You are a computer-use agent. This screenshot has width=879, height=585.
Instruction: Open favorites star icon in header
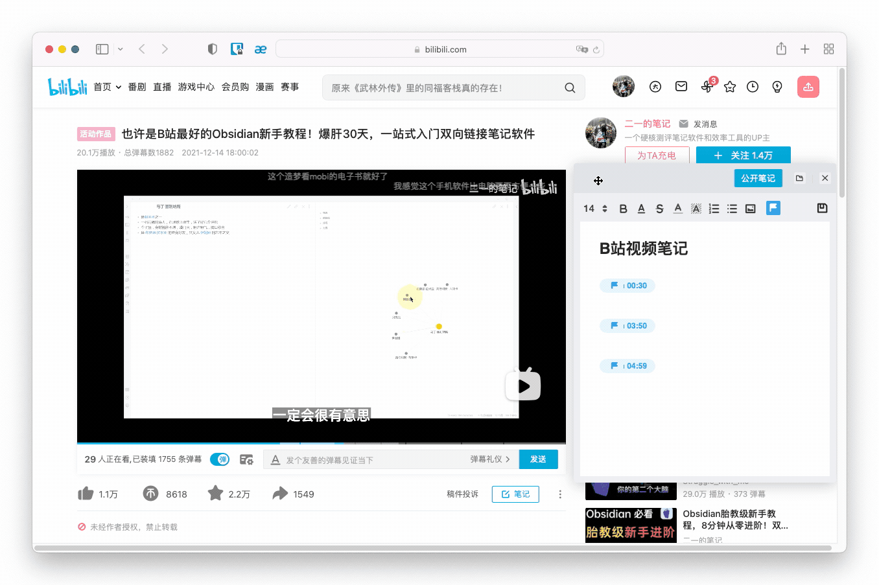pyautogui.click(x=730, y=87)
